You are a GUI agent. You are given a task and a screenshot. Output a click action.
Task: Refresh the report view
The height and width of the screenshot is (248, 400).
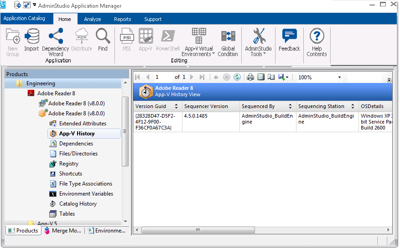tap(237, 77)
